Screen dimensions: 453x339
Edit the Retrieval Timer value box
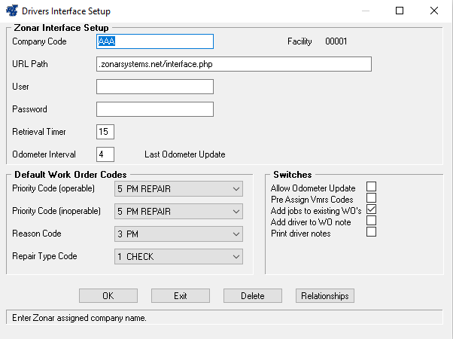(x=105, y=132)
